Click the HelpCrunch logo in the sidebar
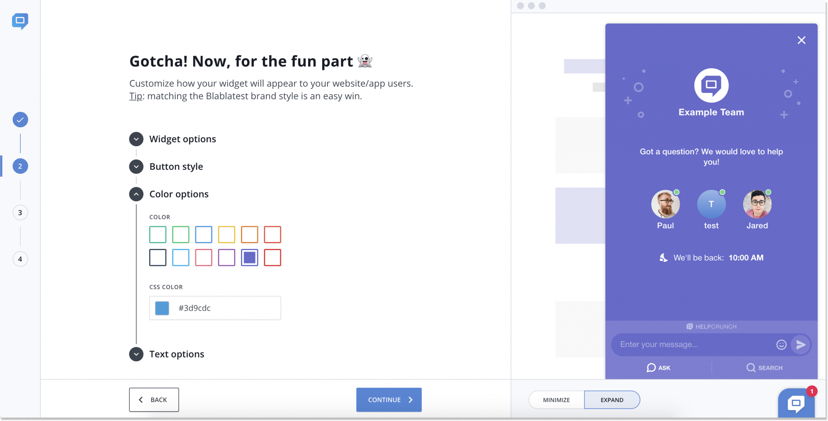The image size is (828, 421). 20,22
